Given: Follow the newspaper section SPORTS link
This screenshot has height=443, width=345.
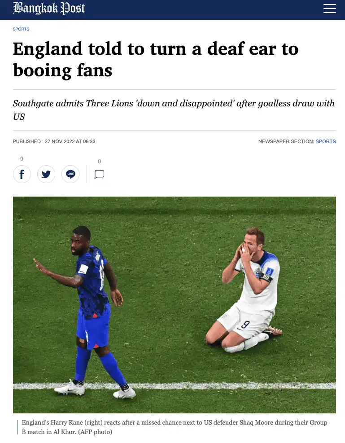Looking at the screenshot, I should pos(326,141).
